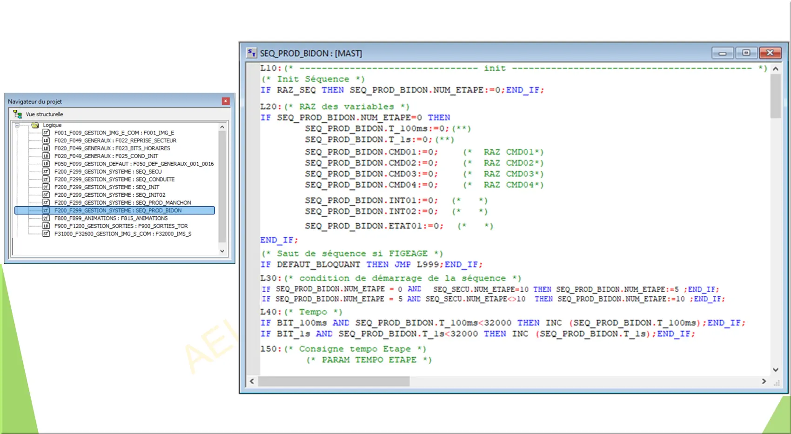Viewport: 791px width, 434px height.
Task: Select SEQ_CONDUITE section in tree
Action: (114, 179)
